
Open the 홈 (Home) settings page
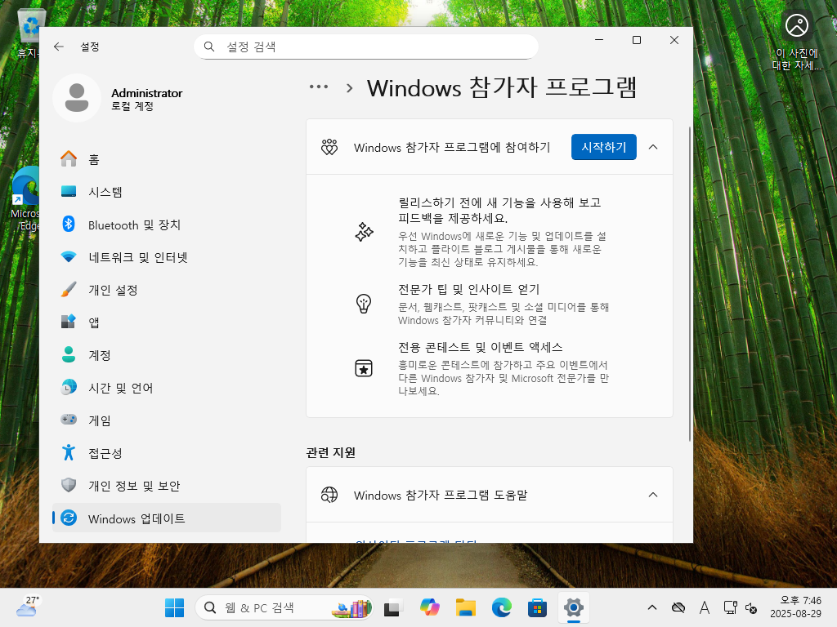pos(167,159)
